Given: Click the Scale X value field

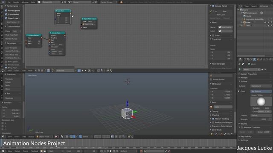Looking at the screenshot, I should tap(221, 52).
